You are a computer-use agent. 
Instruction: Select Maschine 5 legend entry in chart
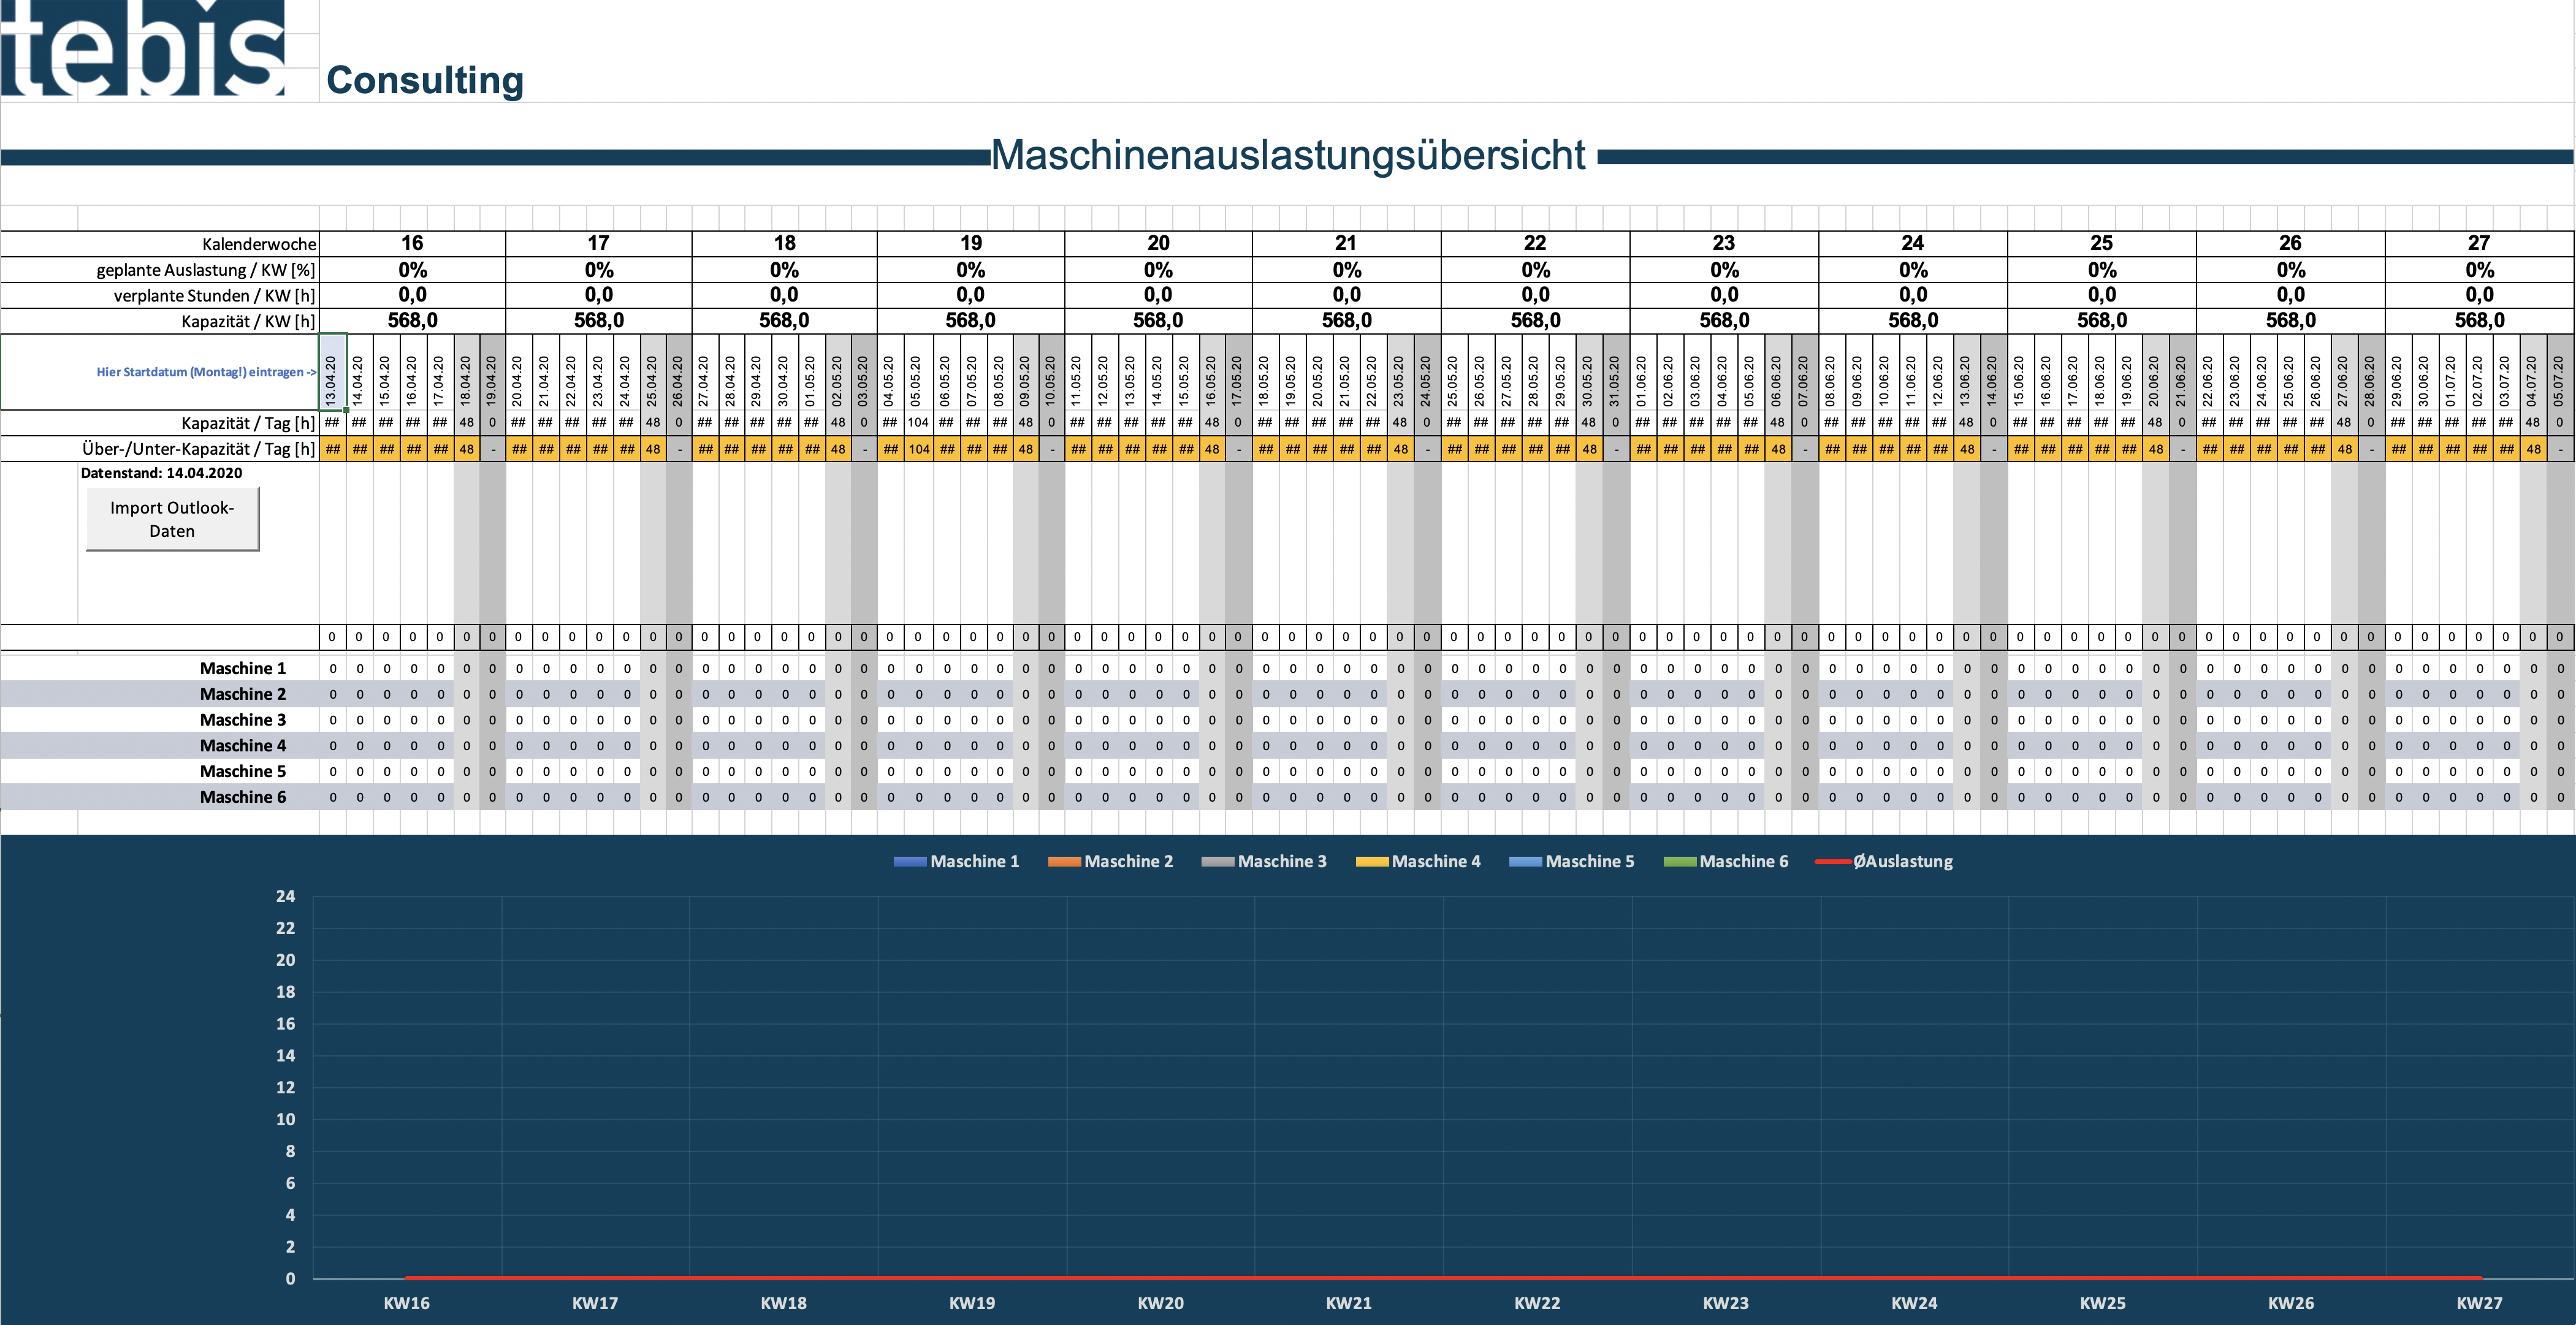click(x=1572, y=861)
